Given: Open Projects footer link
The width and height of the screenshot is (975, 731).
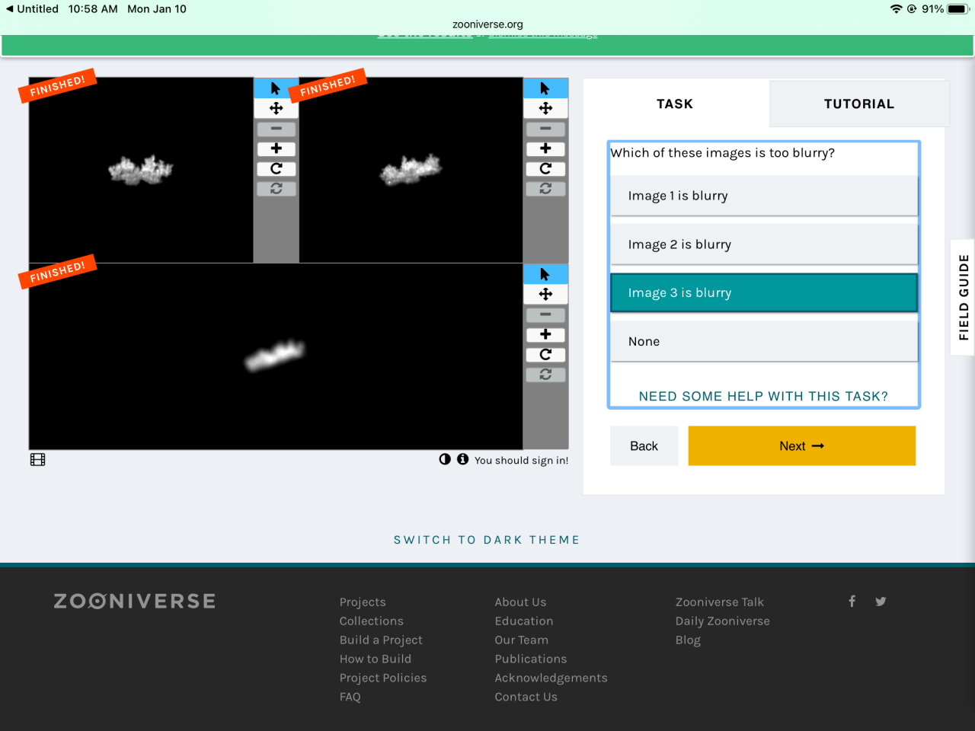Looking at the screenshot, I should pos(363,602).
